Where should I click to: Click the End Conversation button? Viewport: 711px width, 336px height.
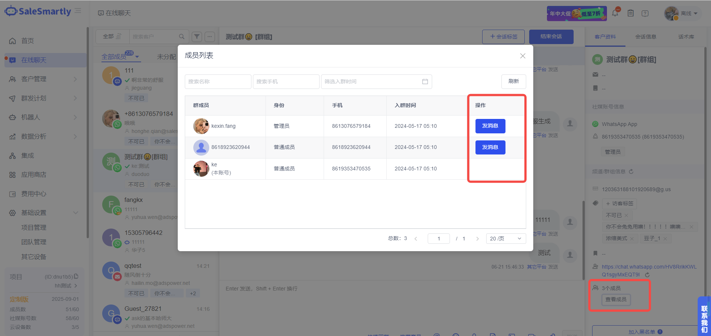tap(551, 37)
